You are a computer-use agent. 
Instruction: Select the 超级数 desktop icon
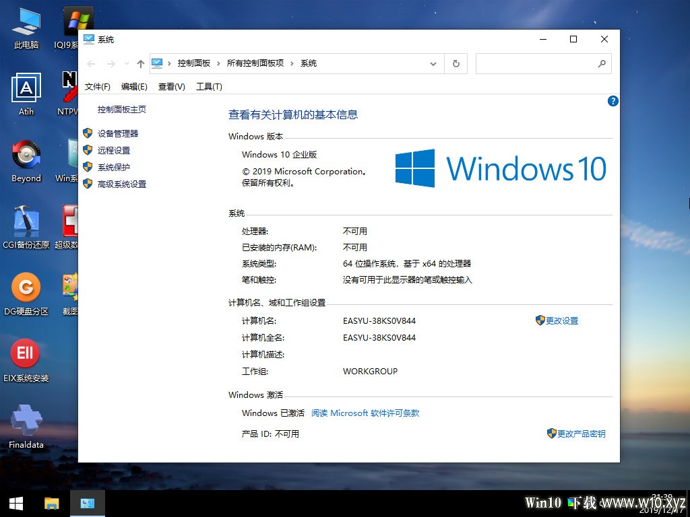click(67, 228)
